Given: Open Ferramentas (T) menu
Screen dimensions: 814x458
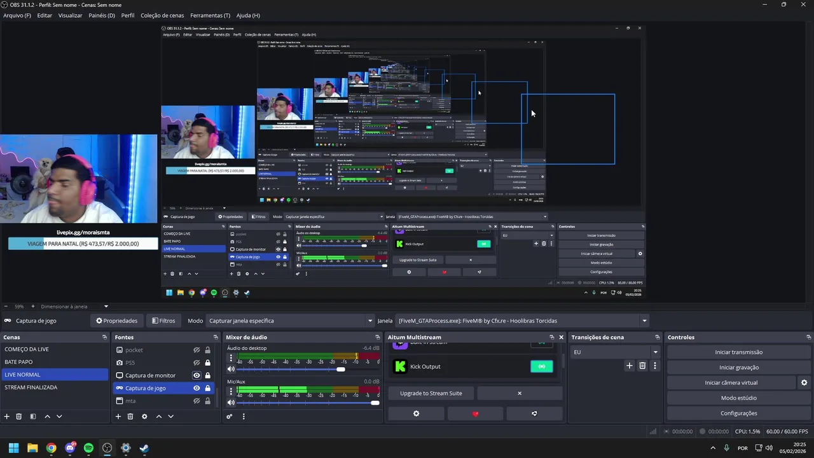Looking at the screenshot, I should tap(210, 15).
